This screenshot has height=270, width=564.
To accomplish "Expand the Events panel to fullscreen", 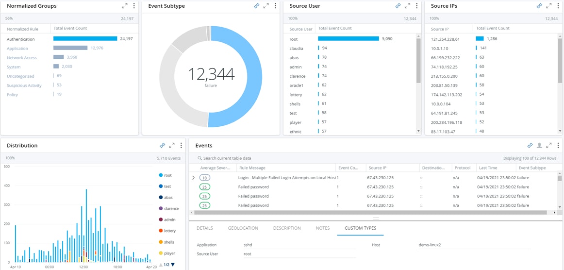I will coord(549,145).
